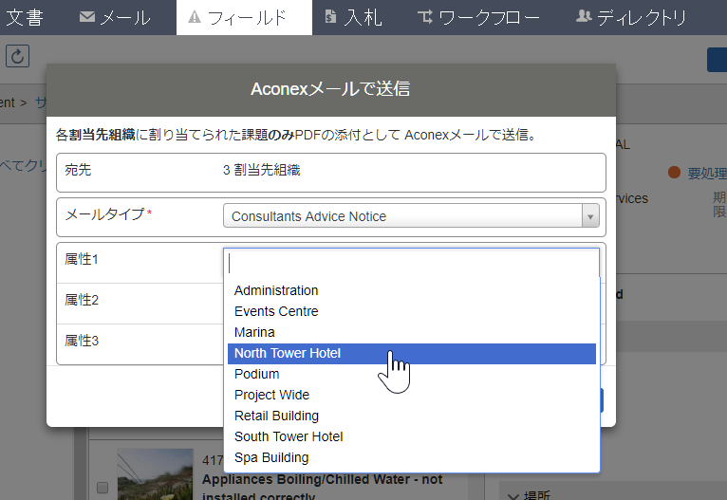The image size is (727, 500).
Task: Click the envelope icon beside メール
Action: click(x=87, y=17)
